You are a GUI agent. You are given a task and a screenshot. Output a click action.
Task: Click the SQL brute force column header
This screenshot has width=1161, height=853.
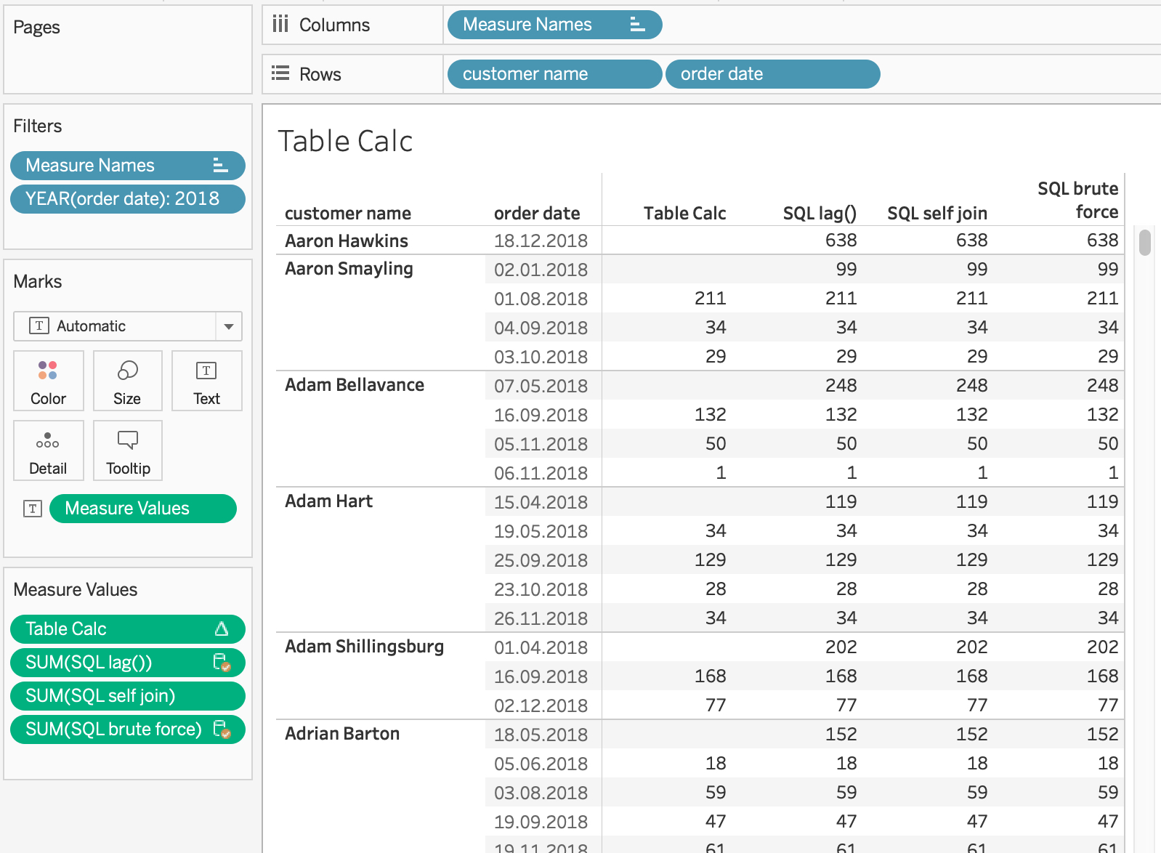1078,200
